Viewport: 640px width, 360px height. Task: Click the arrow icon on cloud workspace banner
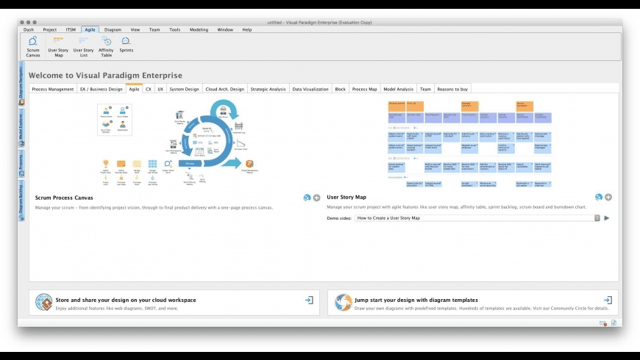pos(309,300)
